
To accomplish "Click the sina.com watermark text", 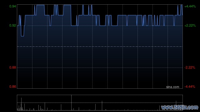I will [172, 87].
